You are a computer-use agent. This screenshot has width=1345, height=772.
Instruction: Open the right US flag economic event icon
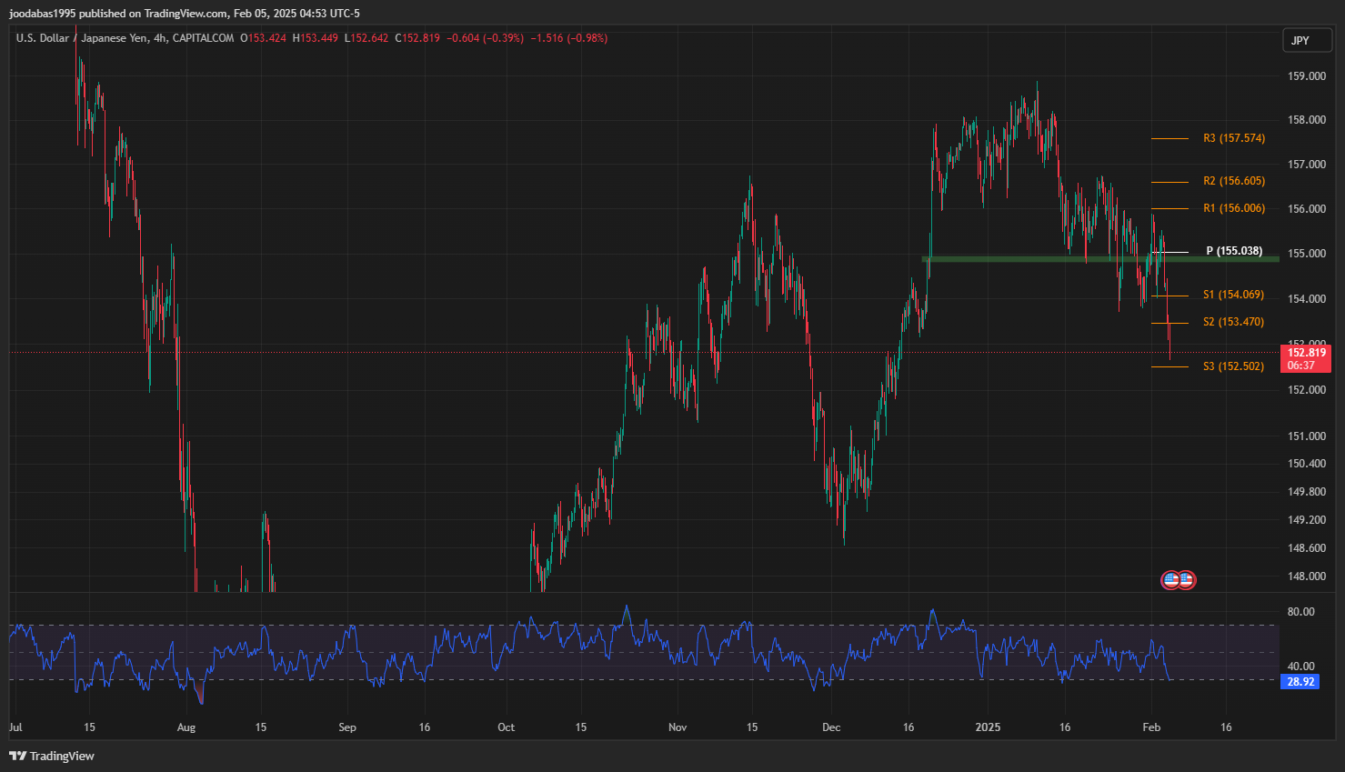coord(1186,579)
